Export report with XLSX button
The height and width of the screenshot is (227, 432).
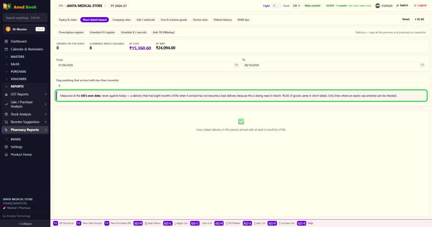[x=419, y=19]
